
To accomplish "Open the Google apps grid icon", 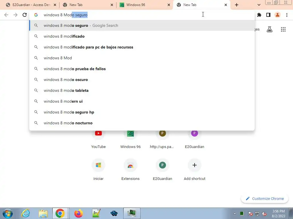I will click(x=283, y=29).
